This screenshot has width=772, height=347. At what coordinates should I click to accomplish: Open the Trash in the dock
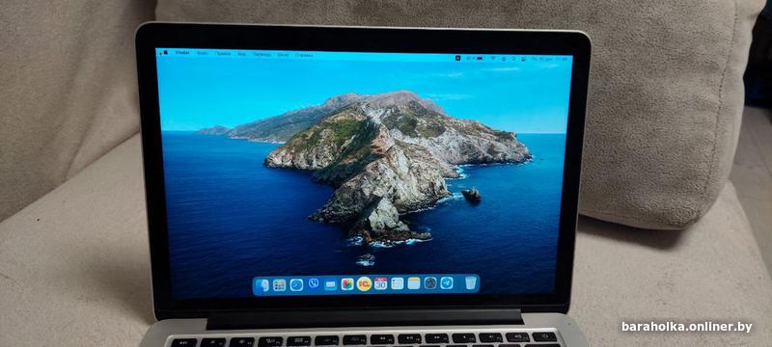point(471,283)
